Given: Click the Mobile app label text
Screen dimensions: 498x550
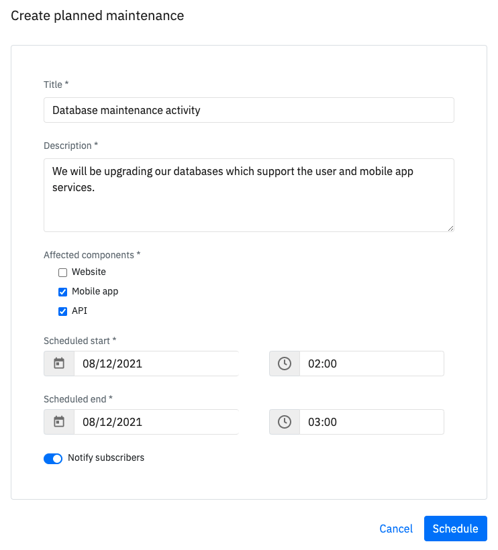Looking at the screenshot, I should click(95, 292).
